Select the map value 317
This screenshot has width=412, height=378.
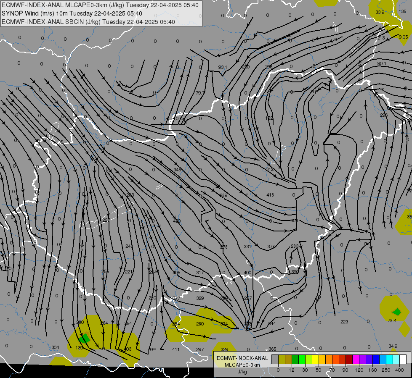click(200, 273)
